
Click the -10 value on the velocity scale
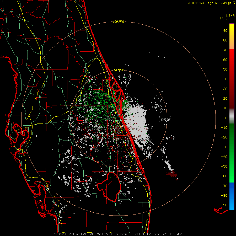click(x=224, y=128)
